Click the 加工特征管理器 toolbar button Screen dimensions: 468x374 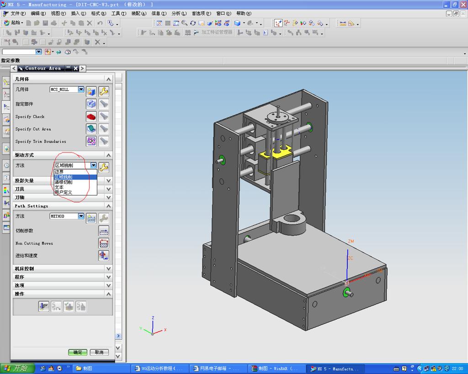pyautogui.click(x=213, y=32)
